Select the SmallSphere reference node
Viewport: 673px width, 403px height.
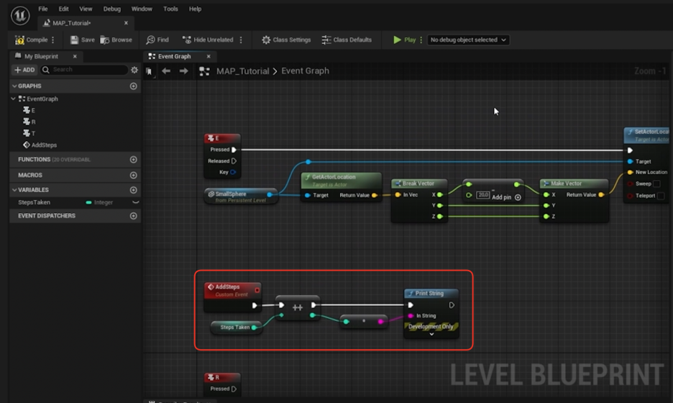pyautogui.click(x=240, y=196)
